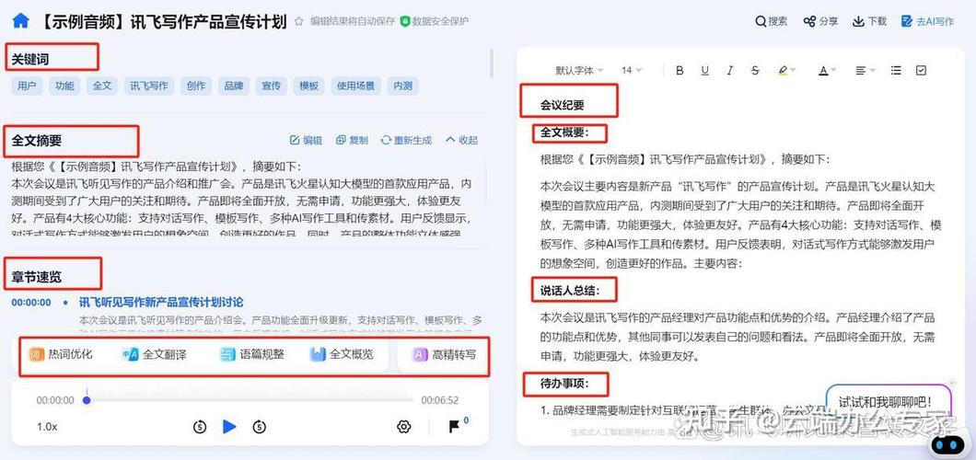Screen dimensions: 976x460
Task: Click the 数据安全保护 shield badge
Action: pyautogui.click(x=435, y=21)
